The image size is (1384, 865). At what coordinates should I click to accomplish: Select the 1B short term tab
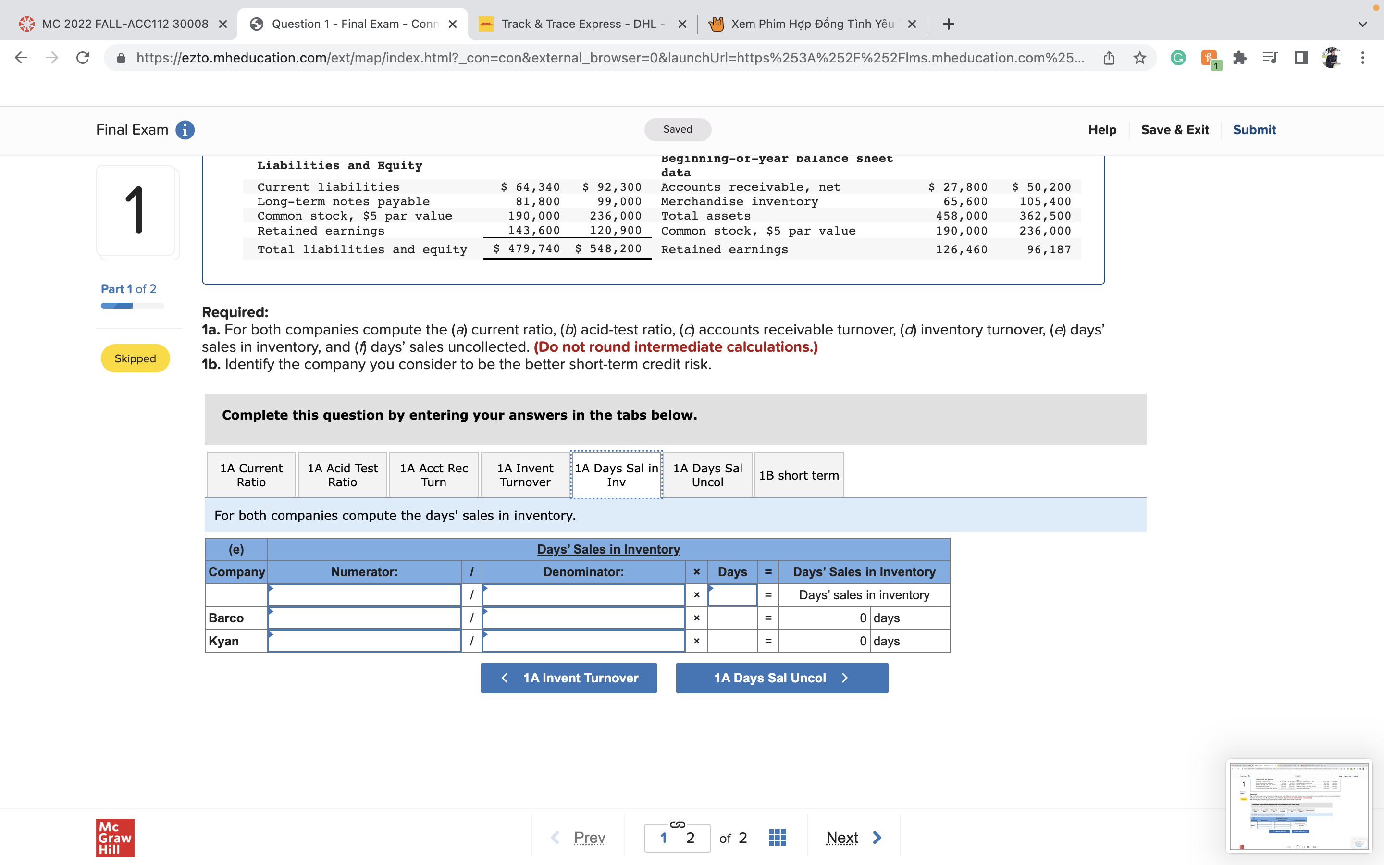[x=798, y=475]
